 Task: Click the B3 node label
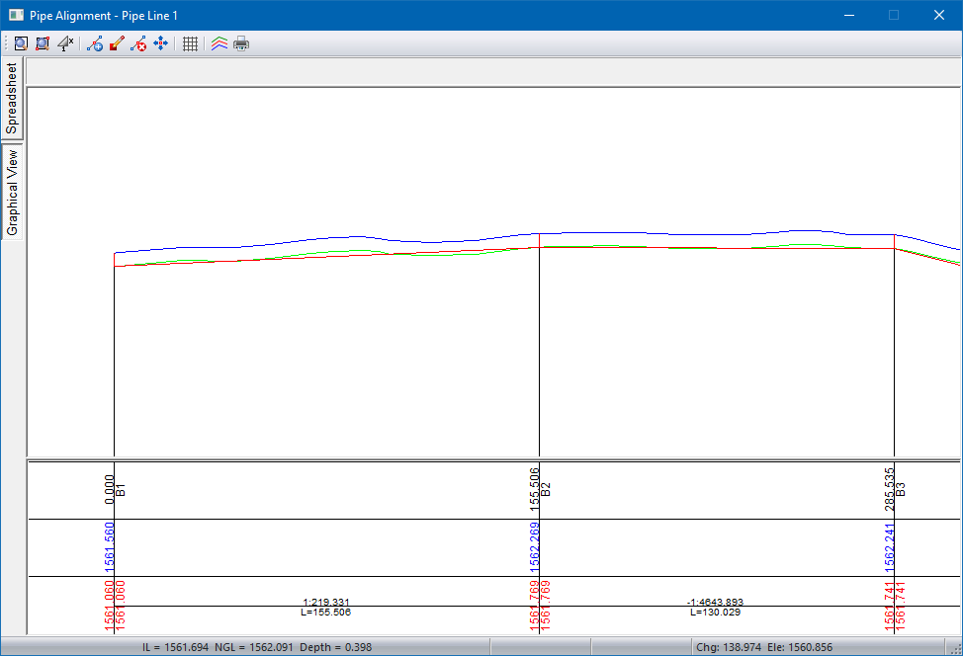pos(900,489)
